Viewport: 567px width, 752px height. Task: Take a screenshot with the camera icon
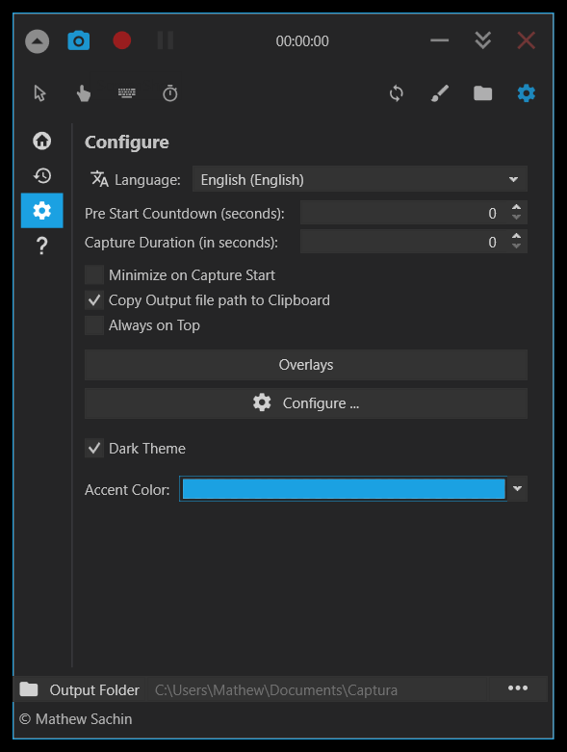[79, 40]
